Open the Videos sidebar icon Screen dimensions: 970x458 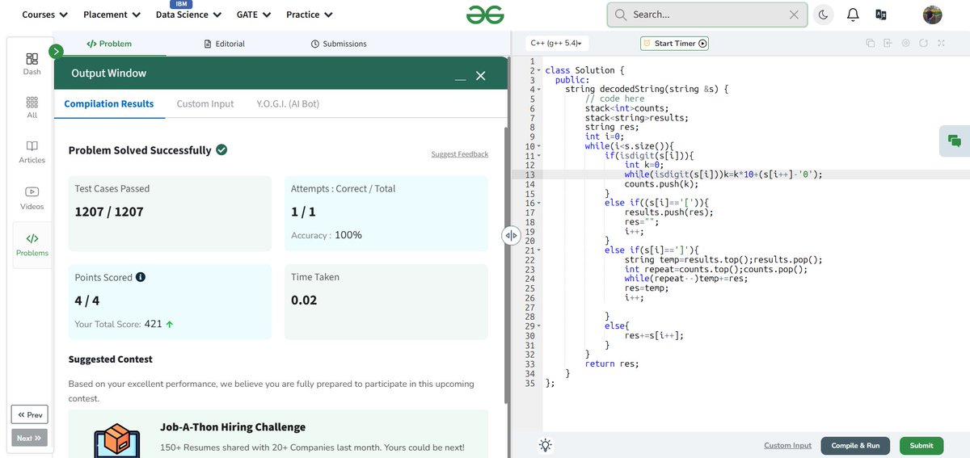click(x=32, y=198)
